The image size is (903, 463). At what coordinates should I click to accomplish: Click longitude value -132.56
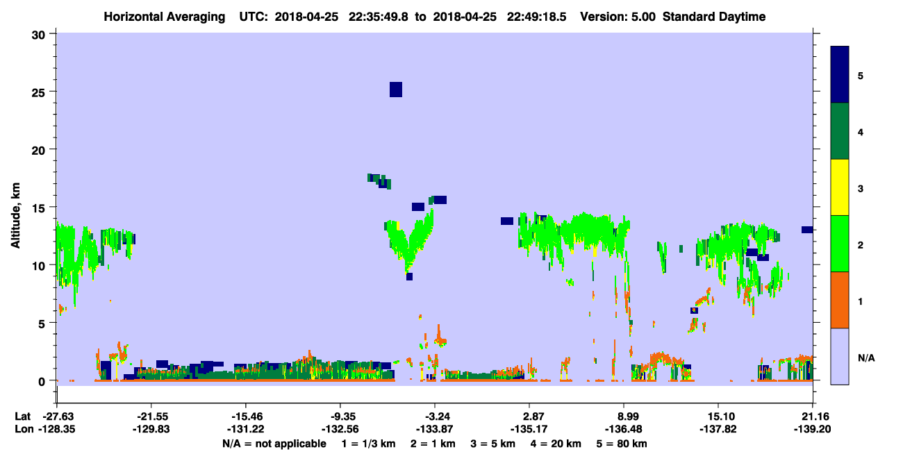coord(340,429)
